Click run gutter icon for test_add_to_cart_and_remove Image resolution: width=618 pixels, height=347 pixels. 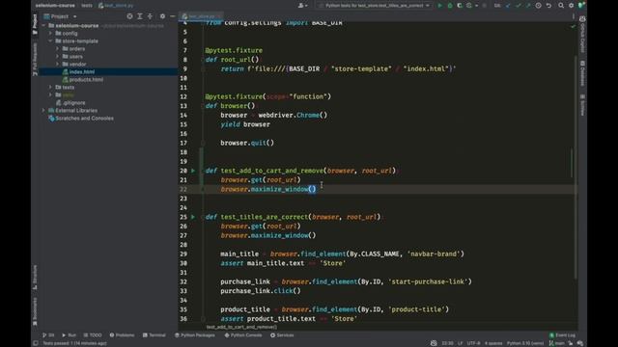pos(193,171)
